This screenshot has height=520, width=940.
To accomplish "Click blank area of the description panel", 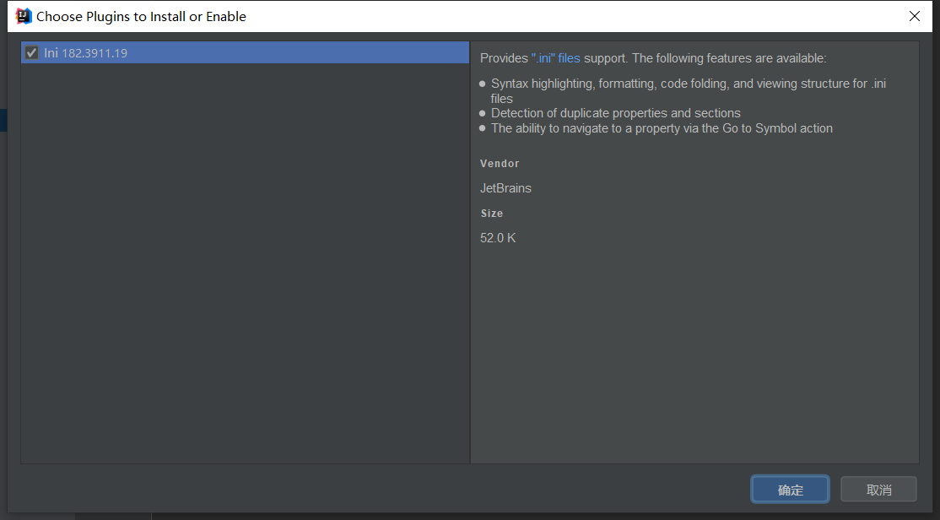I will pyautogui.click(x=692, y=355).
